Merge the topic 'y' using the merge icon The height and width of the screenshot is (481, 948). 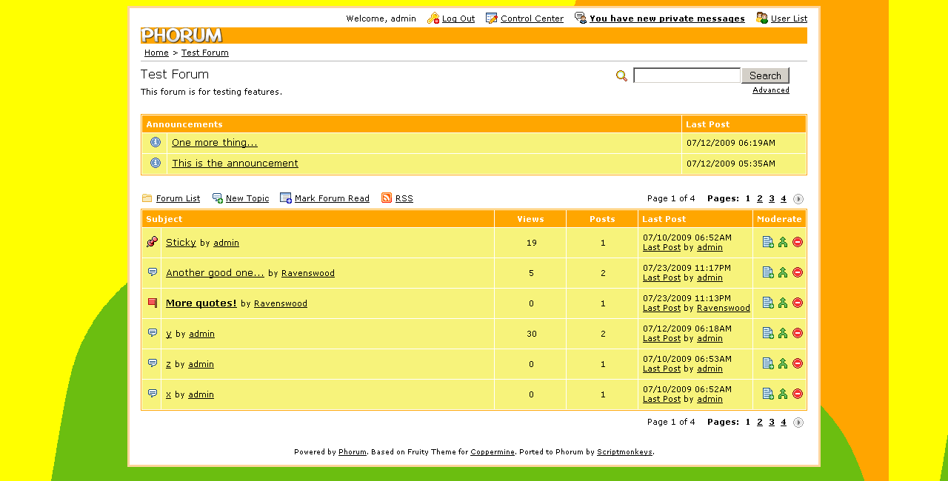point(783,333)
